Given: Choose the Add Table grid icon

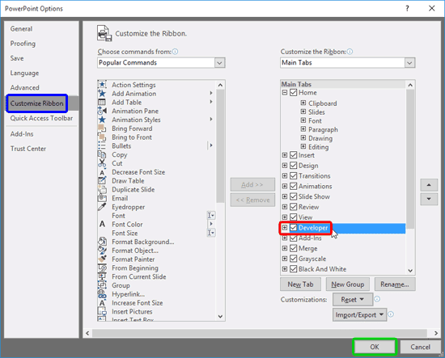Looking at the screenshot, I should tap(102, 102).
